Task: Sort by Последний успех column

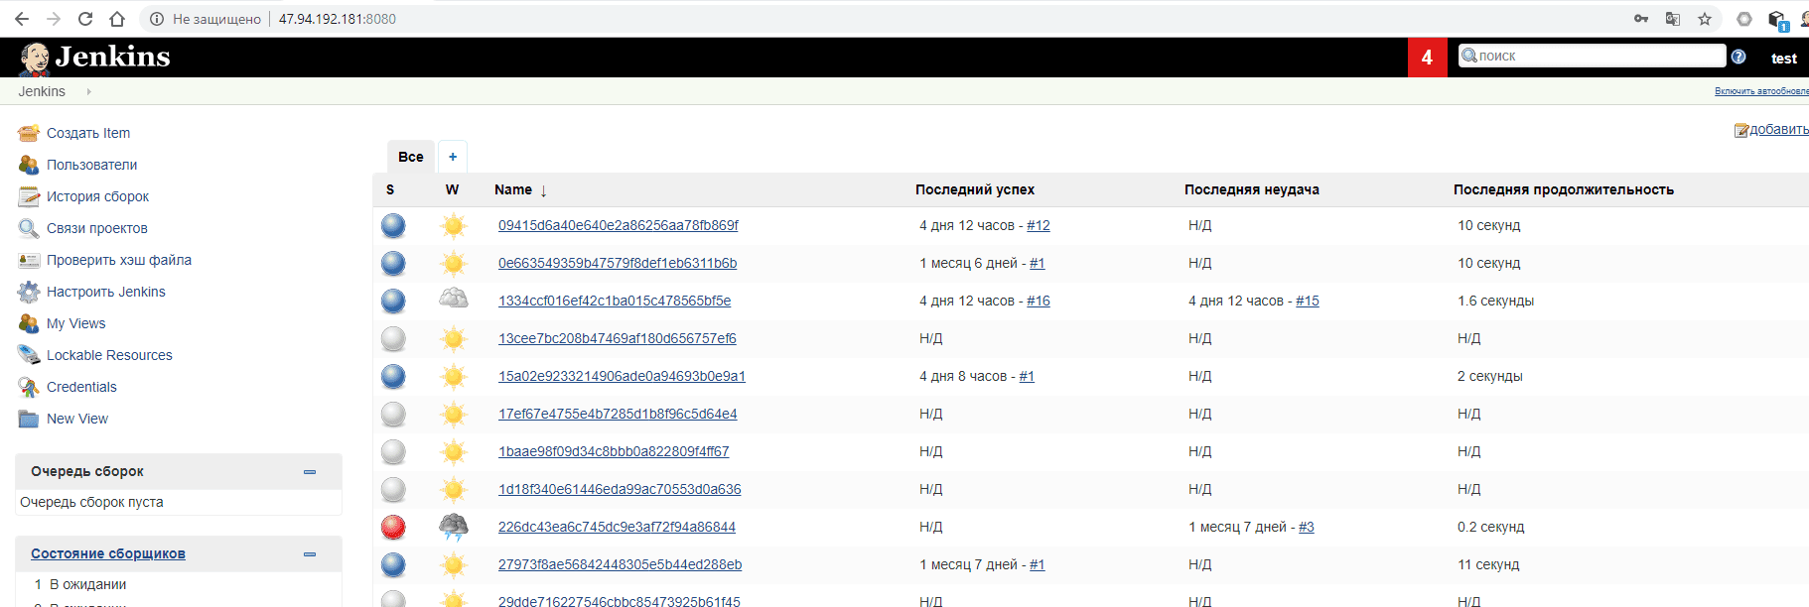Action: point(975,189)
